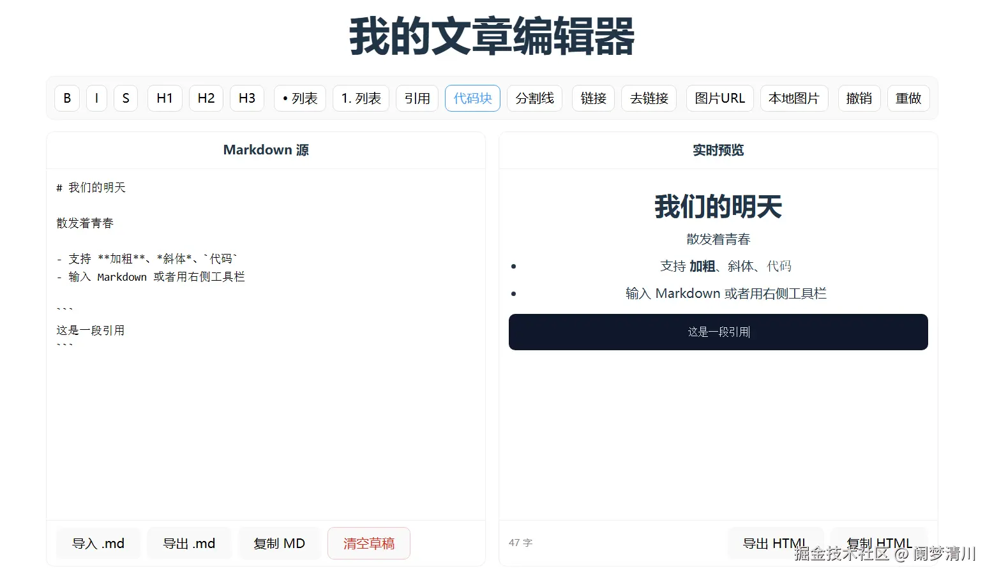Undo the last edit with 撤销
Screen dimensions: 992x578
click(x=859, y=98)
